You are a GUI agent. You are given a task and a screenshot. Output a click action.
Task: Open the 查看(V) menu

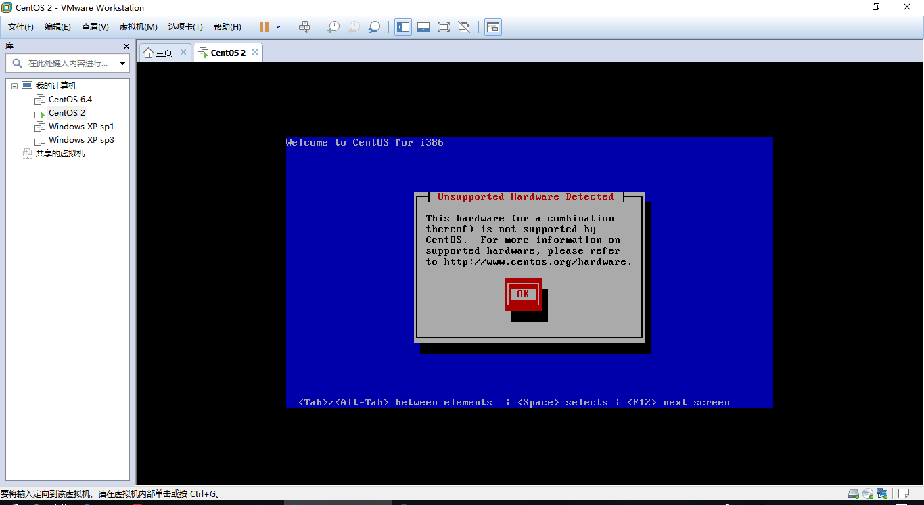[x=95, y=27]
